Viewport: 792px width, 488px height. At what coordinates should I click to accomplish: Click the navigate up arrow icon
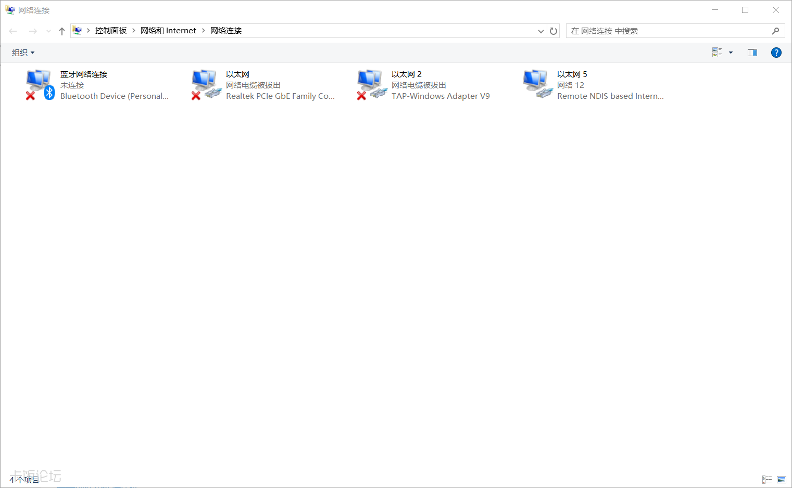pos(61,31)
